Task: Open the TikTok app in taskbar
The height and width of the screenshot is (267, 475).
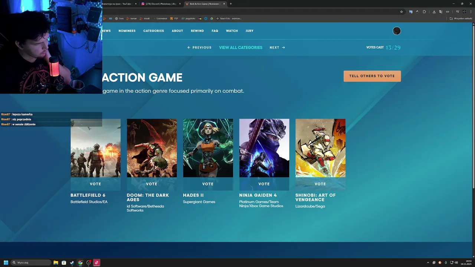Action: (96, 263)
